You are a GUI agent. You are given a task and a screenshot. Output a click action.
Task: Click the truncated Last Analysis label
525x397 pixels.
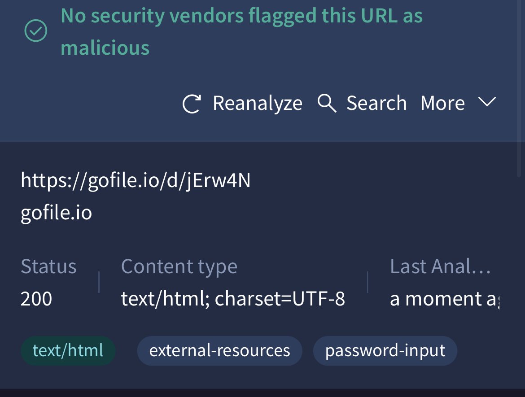[x=440, y=266]
